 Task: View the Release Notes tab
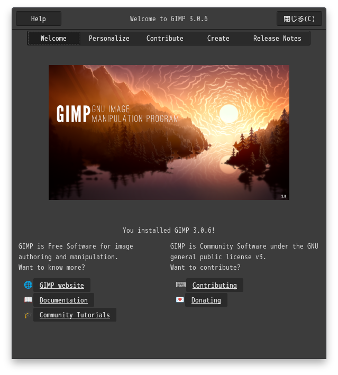[277, 38]
